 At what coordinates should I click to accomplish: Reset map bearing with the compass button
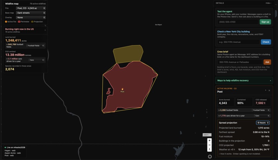pos(209,150)
